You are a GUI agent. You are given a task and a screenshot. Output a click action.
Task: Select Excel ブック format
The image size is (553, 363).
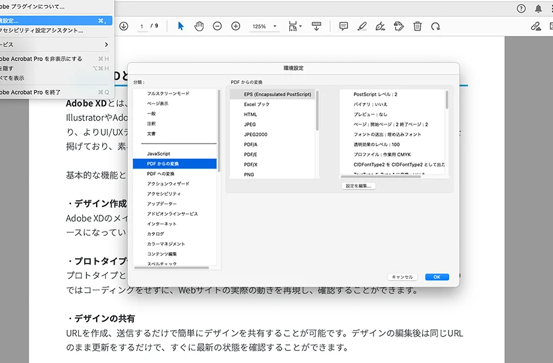[x=273, y=104]
